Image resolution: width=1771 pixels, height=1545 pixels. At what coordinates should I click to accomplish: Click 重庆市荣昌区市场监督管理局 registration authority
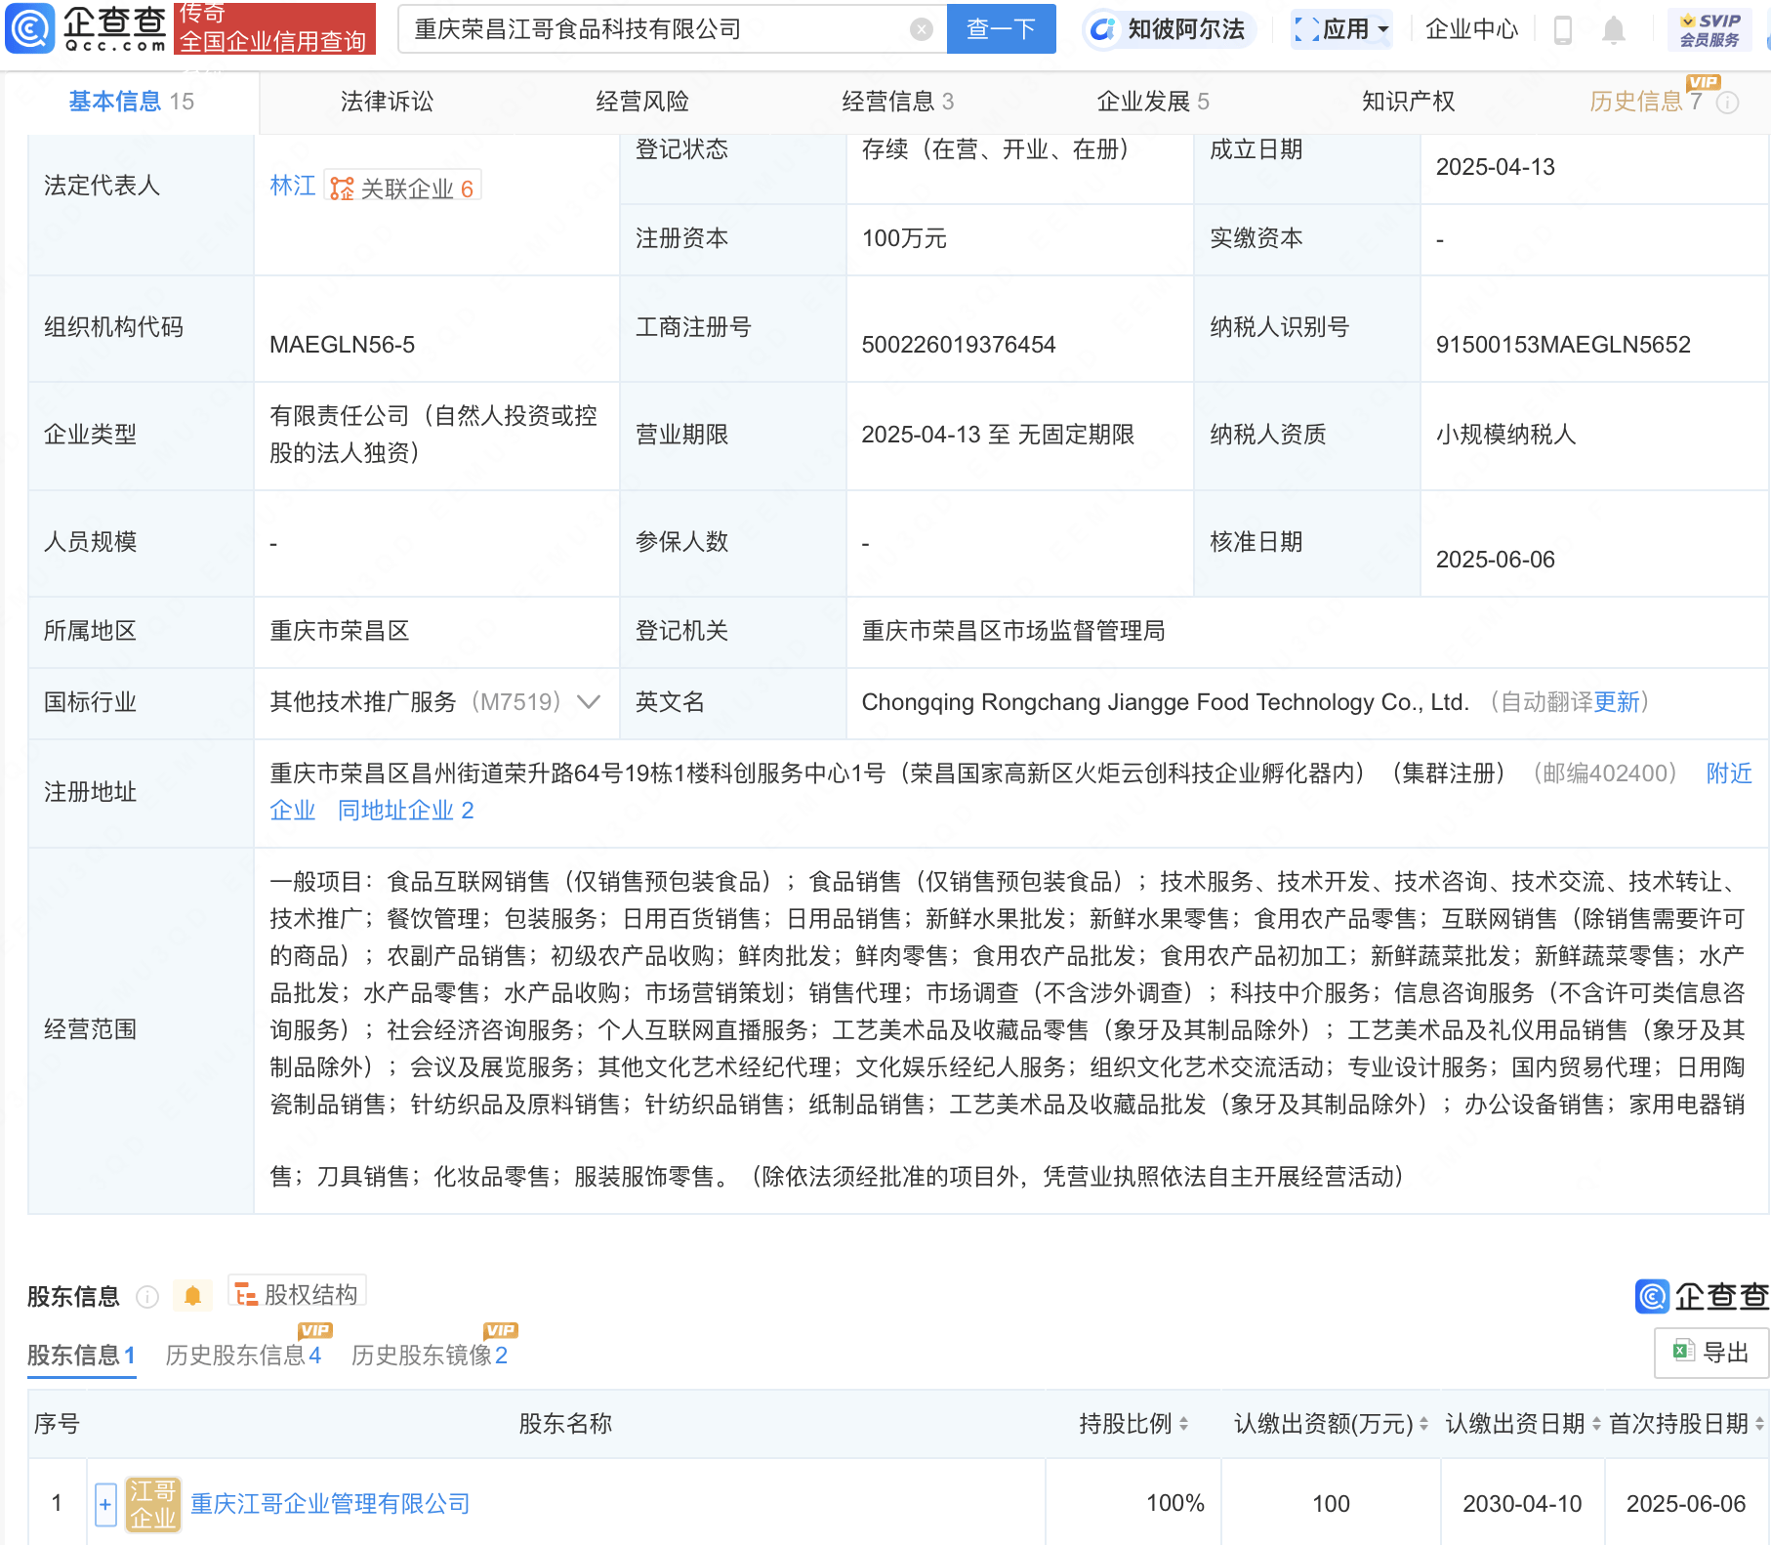point(1012,631)
